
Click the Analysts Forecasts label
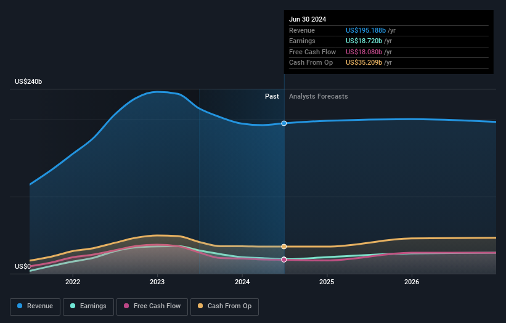[319, 96]
